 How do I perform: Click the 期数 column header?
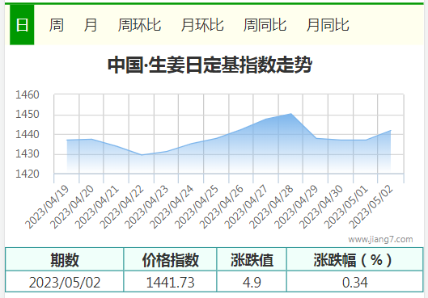[65, 259]
